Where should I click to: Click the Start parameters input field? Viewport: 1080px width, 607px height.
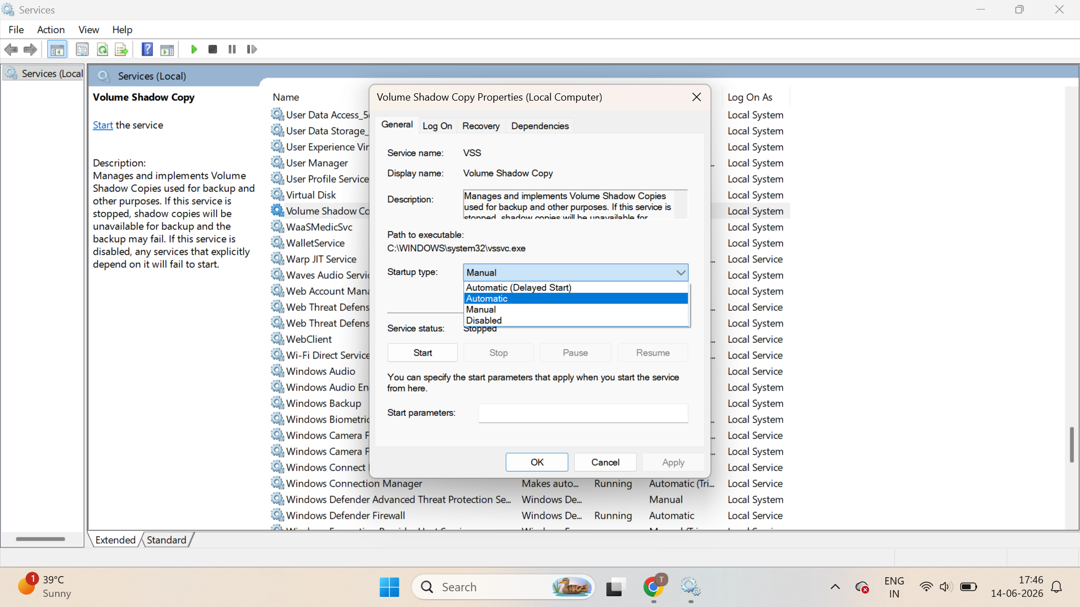point(583,413)
